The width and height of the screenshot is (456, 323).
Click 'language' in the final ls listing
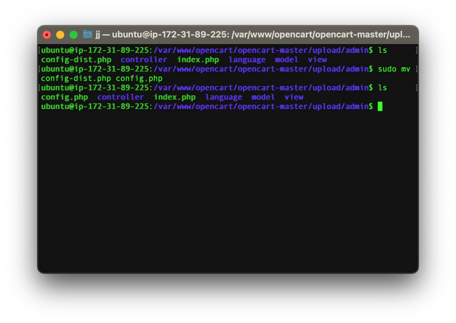coord(224,97)
